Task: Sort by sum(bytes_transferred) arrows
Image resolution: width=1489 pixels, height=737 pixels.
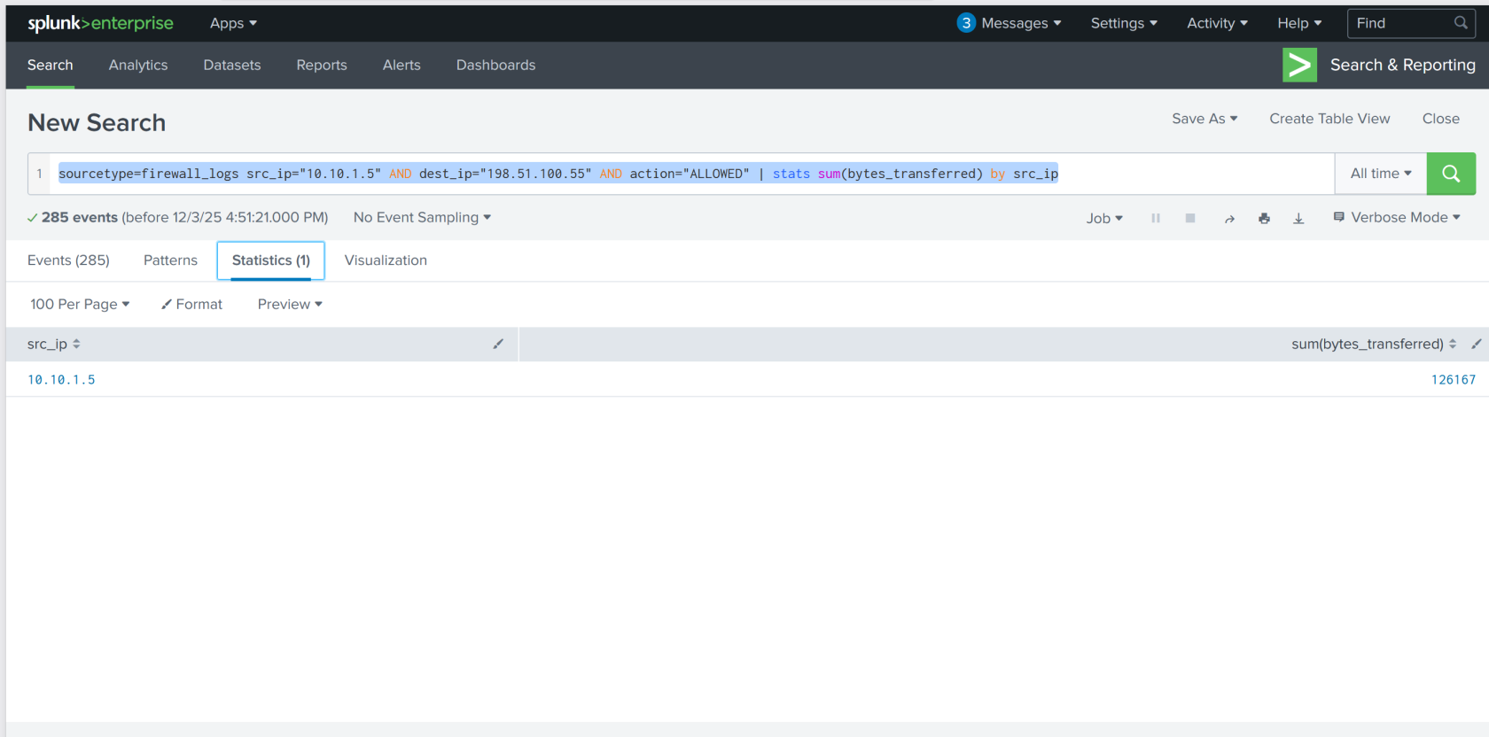Action: click(1453, 344)
